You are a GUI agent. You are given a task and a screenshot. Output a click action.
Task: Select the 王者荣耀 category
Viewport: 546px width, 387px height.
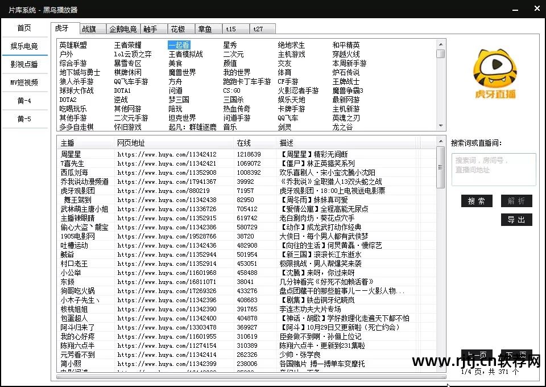[128, 46]
